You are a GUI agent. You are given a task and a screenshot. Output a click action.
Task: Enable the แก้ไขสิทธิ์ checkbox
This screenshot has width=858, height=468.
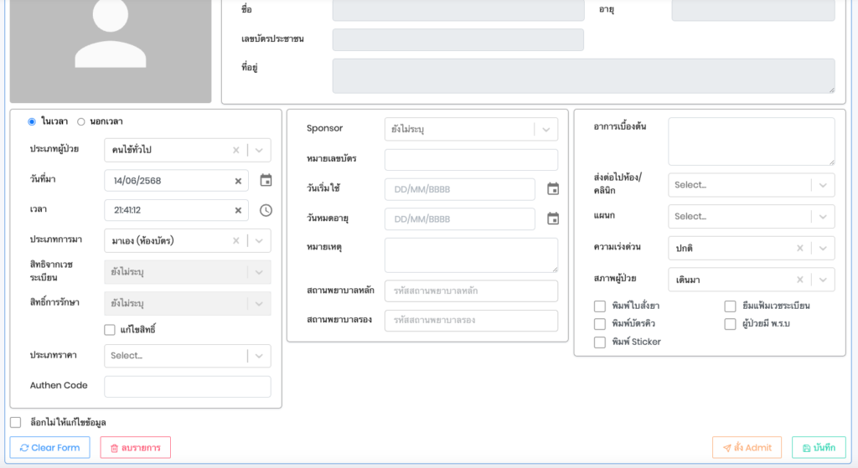pyautogui.click(x=110, y=330)
